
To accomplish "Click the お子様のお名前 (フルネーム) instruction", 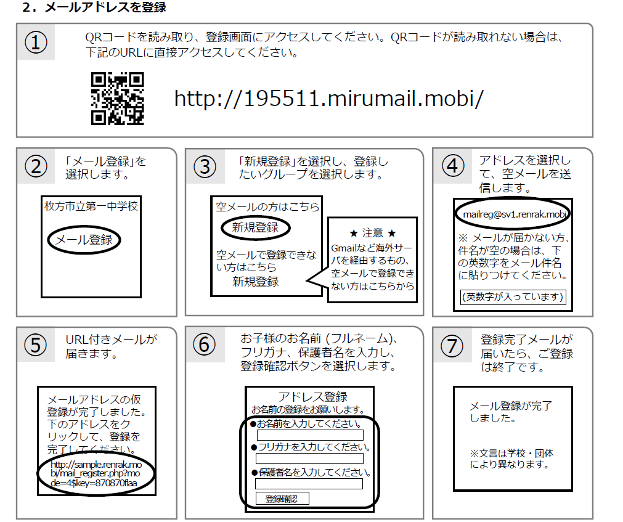I will pos(319,353).
